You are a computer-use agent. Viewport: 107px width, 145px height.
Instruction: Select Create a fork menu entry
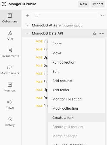point(76,118)
